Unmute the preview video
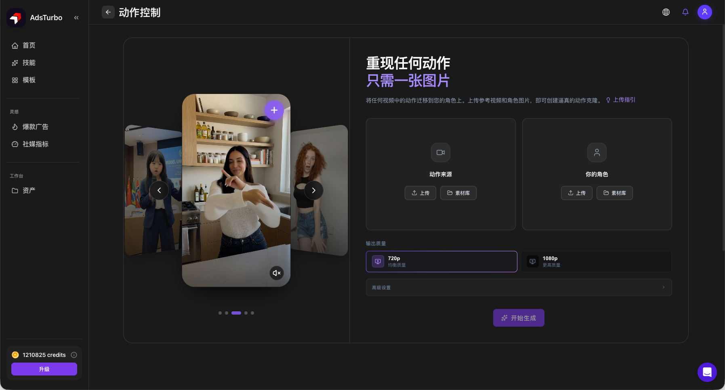Viewport: 725px width, 390px height. (x=277, y=273)
